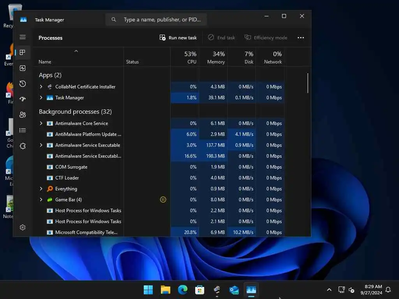The height and width of the screenshot is (299, 399).
Task: Open the Users sidebar page
Action: (x=23, y=115)
